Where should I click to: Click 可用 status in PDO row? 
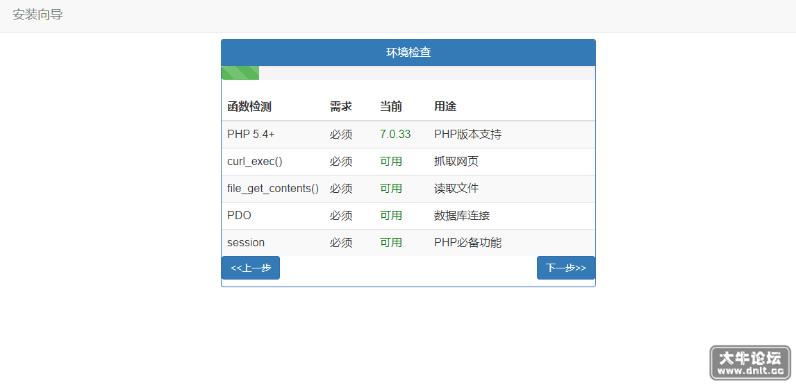(391, 216)
